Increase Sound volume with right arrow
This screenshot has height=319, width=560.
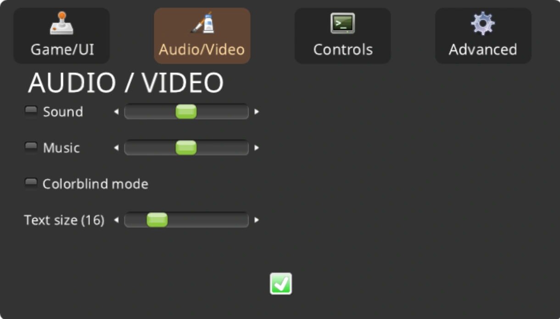click(257, 111)
